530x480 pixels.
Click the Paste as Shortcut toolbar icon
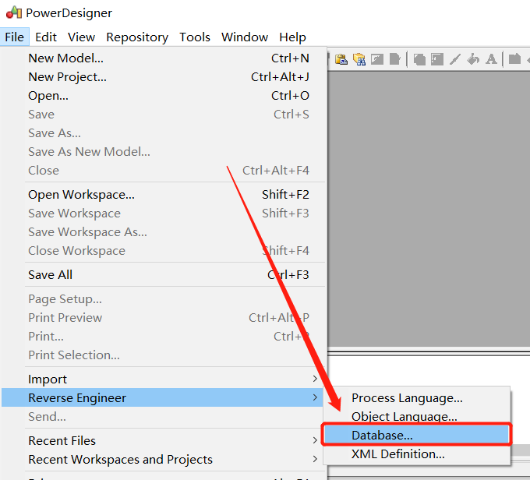click(x=341, y=59)
